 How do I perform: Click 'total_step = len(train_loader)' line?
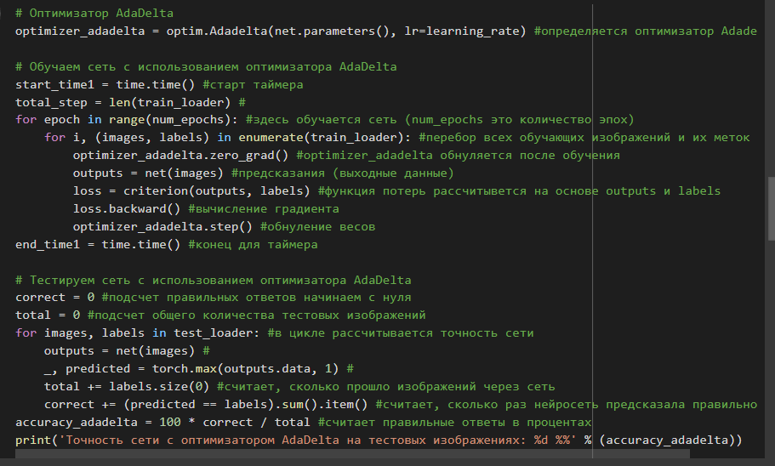(x=123, y=102)
